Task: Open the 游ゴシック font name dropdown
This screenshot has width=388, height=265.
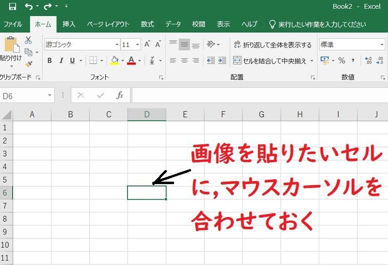Action: coord(117,45)
